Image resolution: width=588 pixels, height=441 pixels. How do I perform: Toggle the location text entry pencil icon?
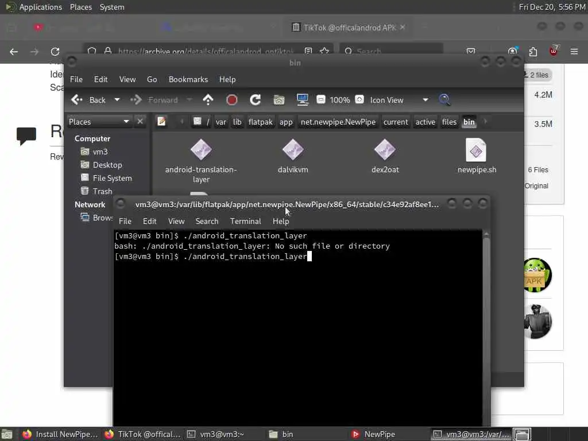pyautogui.click(x=161, y=122)
